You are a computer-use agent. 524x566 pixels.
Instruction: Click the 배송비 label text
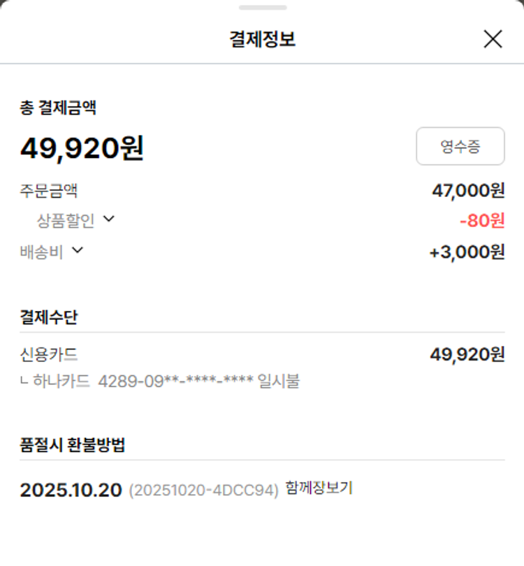click(x=42, y=252)
